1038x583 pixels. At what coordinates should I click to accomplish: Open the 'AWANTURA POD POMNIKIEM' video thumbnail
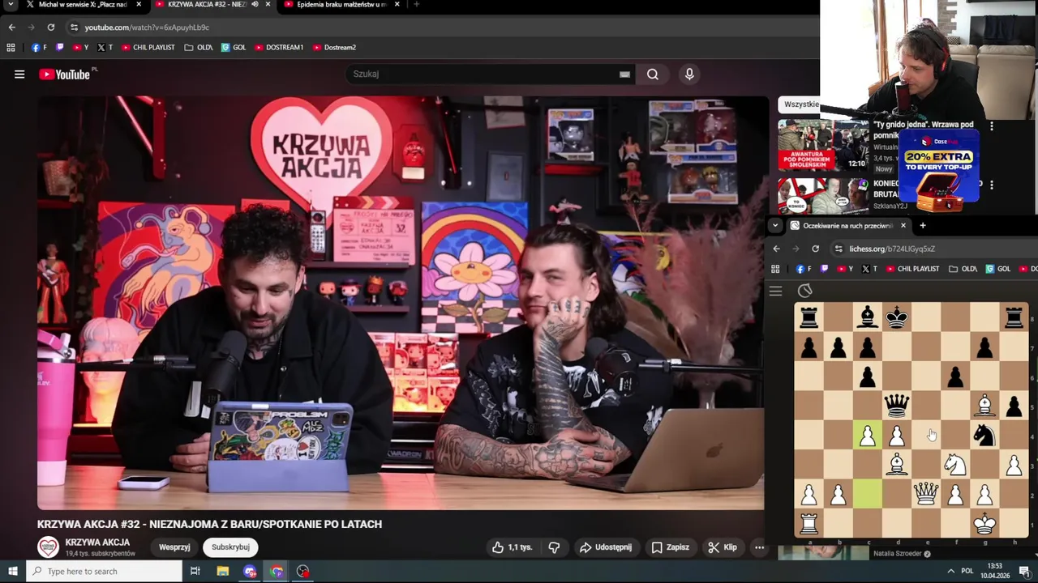tap(823, 144)
